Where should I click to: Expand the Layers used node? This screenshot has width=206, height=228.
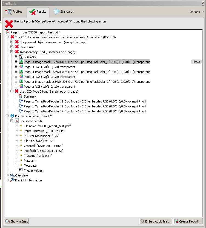pyautogui.click(x=12, y=47)
